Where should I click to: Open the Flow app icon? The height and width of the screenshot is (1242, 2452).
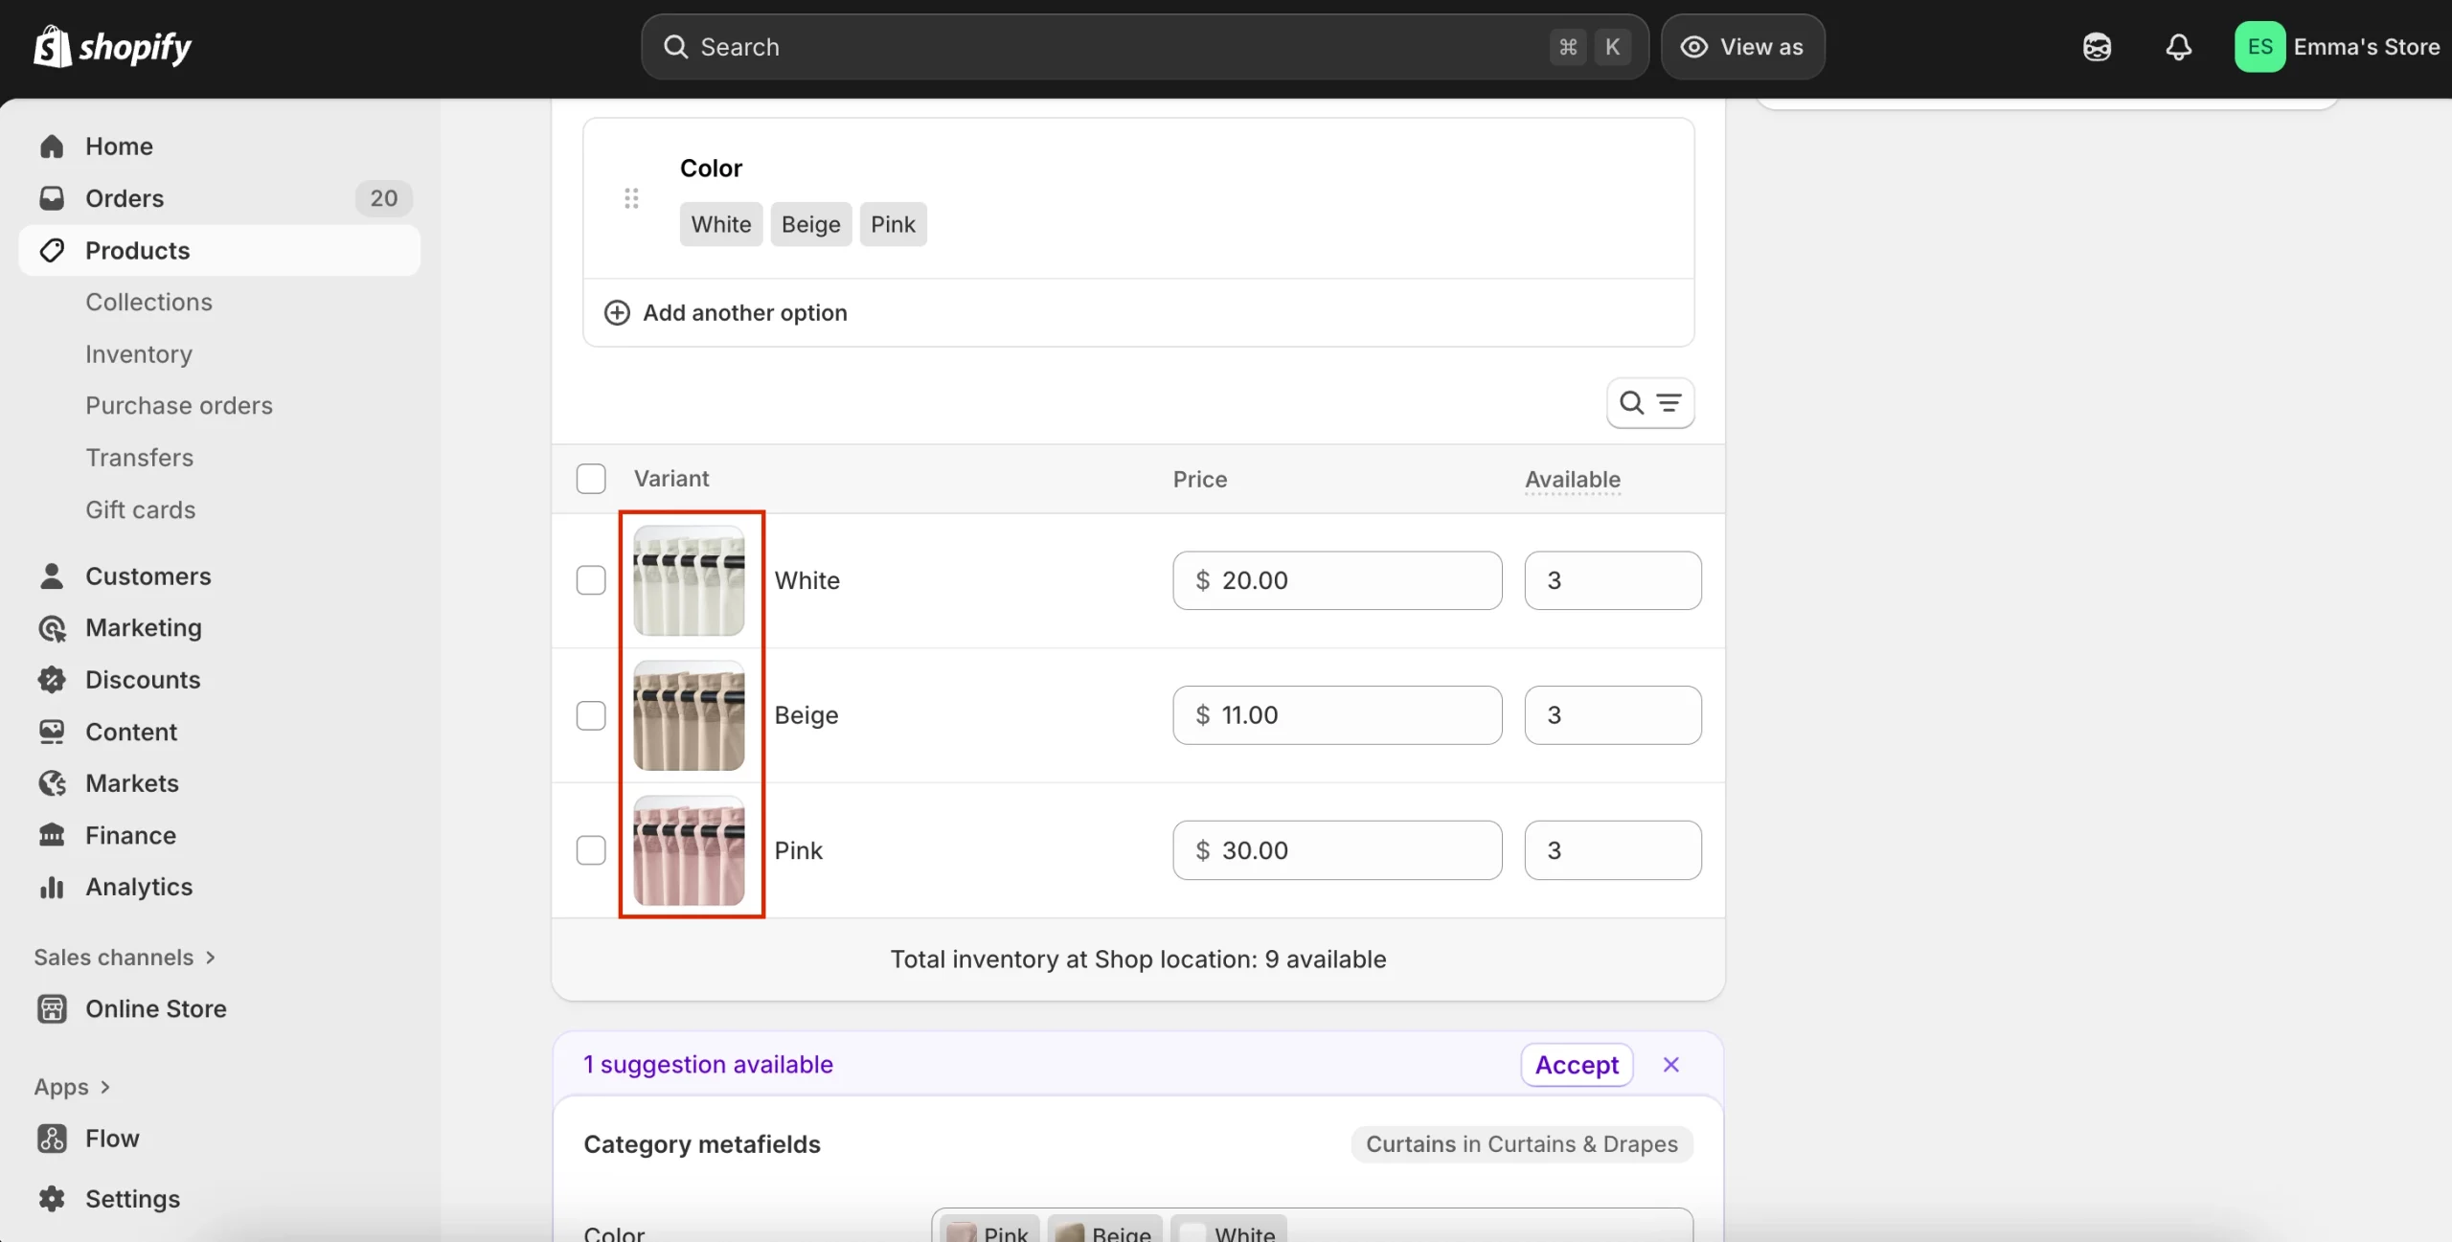click(52, 1138)
